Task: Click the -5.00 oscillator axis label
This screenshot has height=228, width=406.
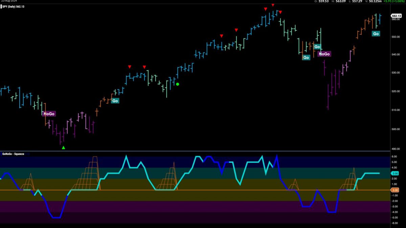Action: (x=394, y=218)
